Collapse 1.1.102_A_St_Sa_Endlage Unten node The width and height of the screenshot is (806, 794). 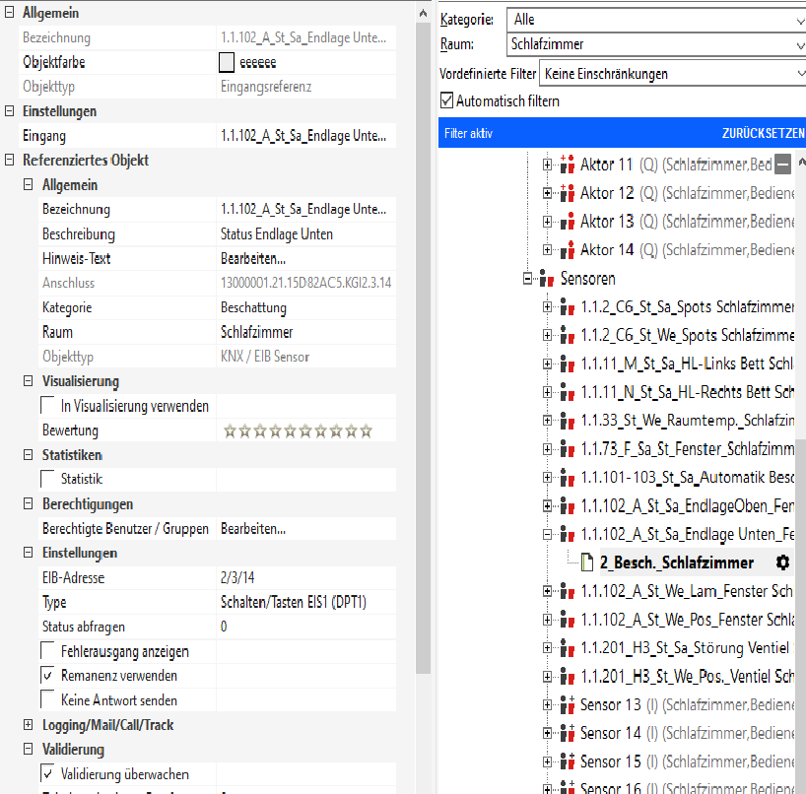(x=547, y=535)
